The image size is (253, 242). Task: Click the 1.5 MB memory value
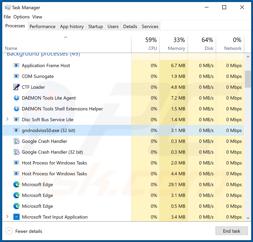(178, 109)
